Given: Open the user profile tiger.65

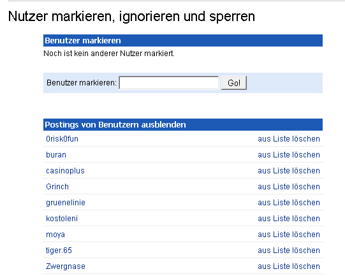Looking at the screenshot, I should tap(59, 251).
